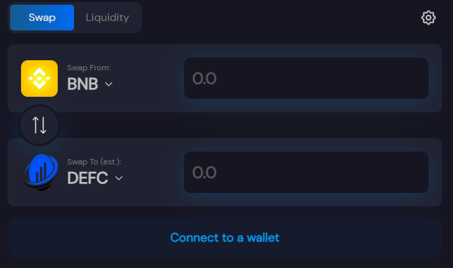This screenshot has width=453, height=268.
Task: Click Connect to a wallet
Action: coord(225,238)
